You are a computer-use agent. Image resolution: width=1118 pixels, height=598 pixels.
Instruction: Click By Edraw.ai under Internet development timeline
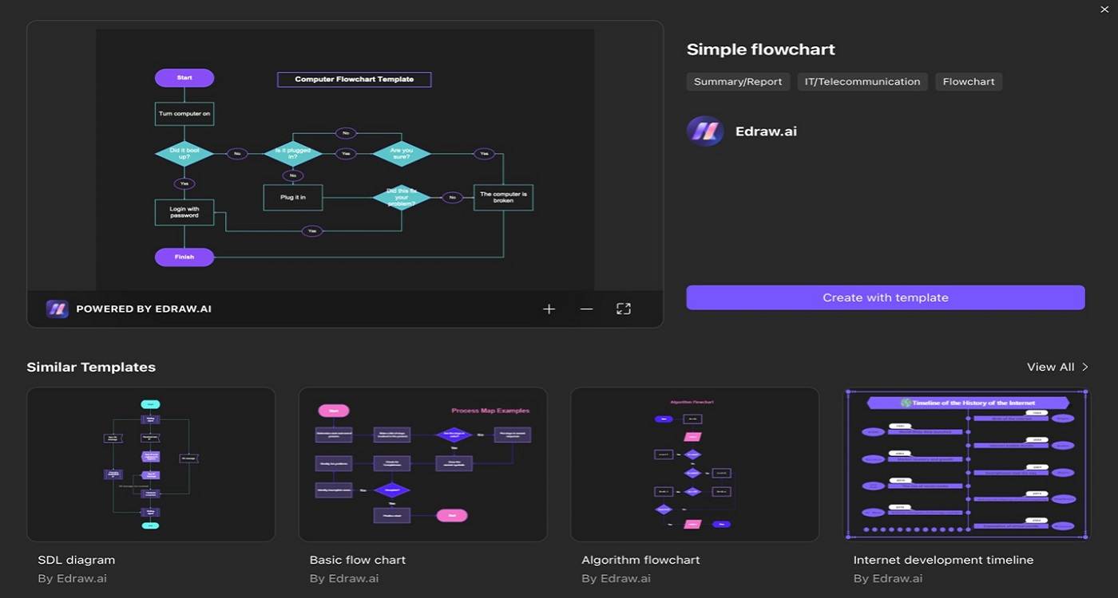click(x=888, y=578)
